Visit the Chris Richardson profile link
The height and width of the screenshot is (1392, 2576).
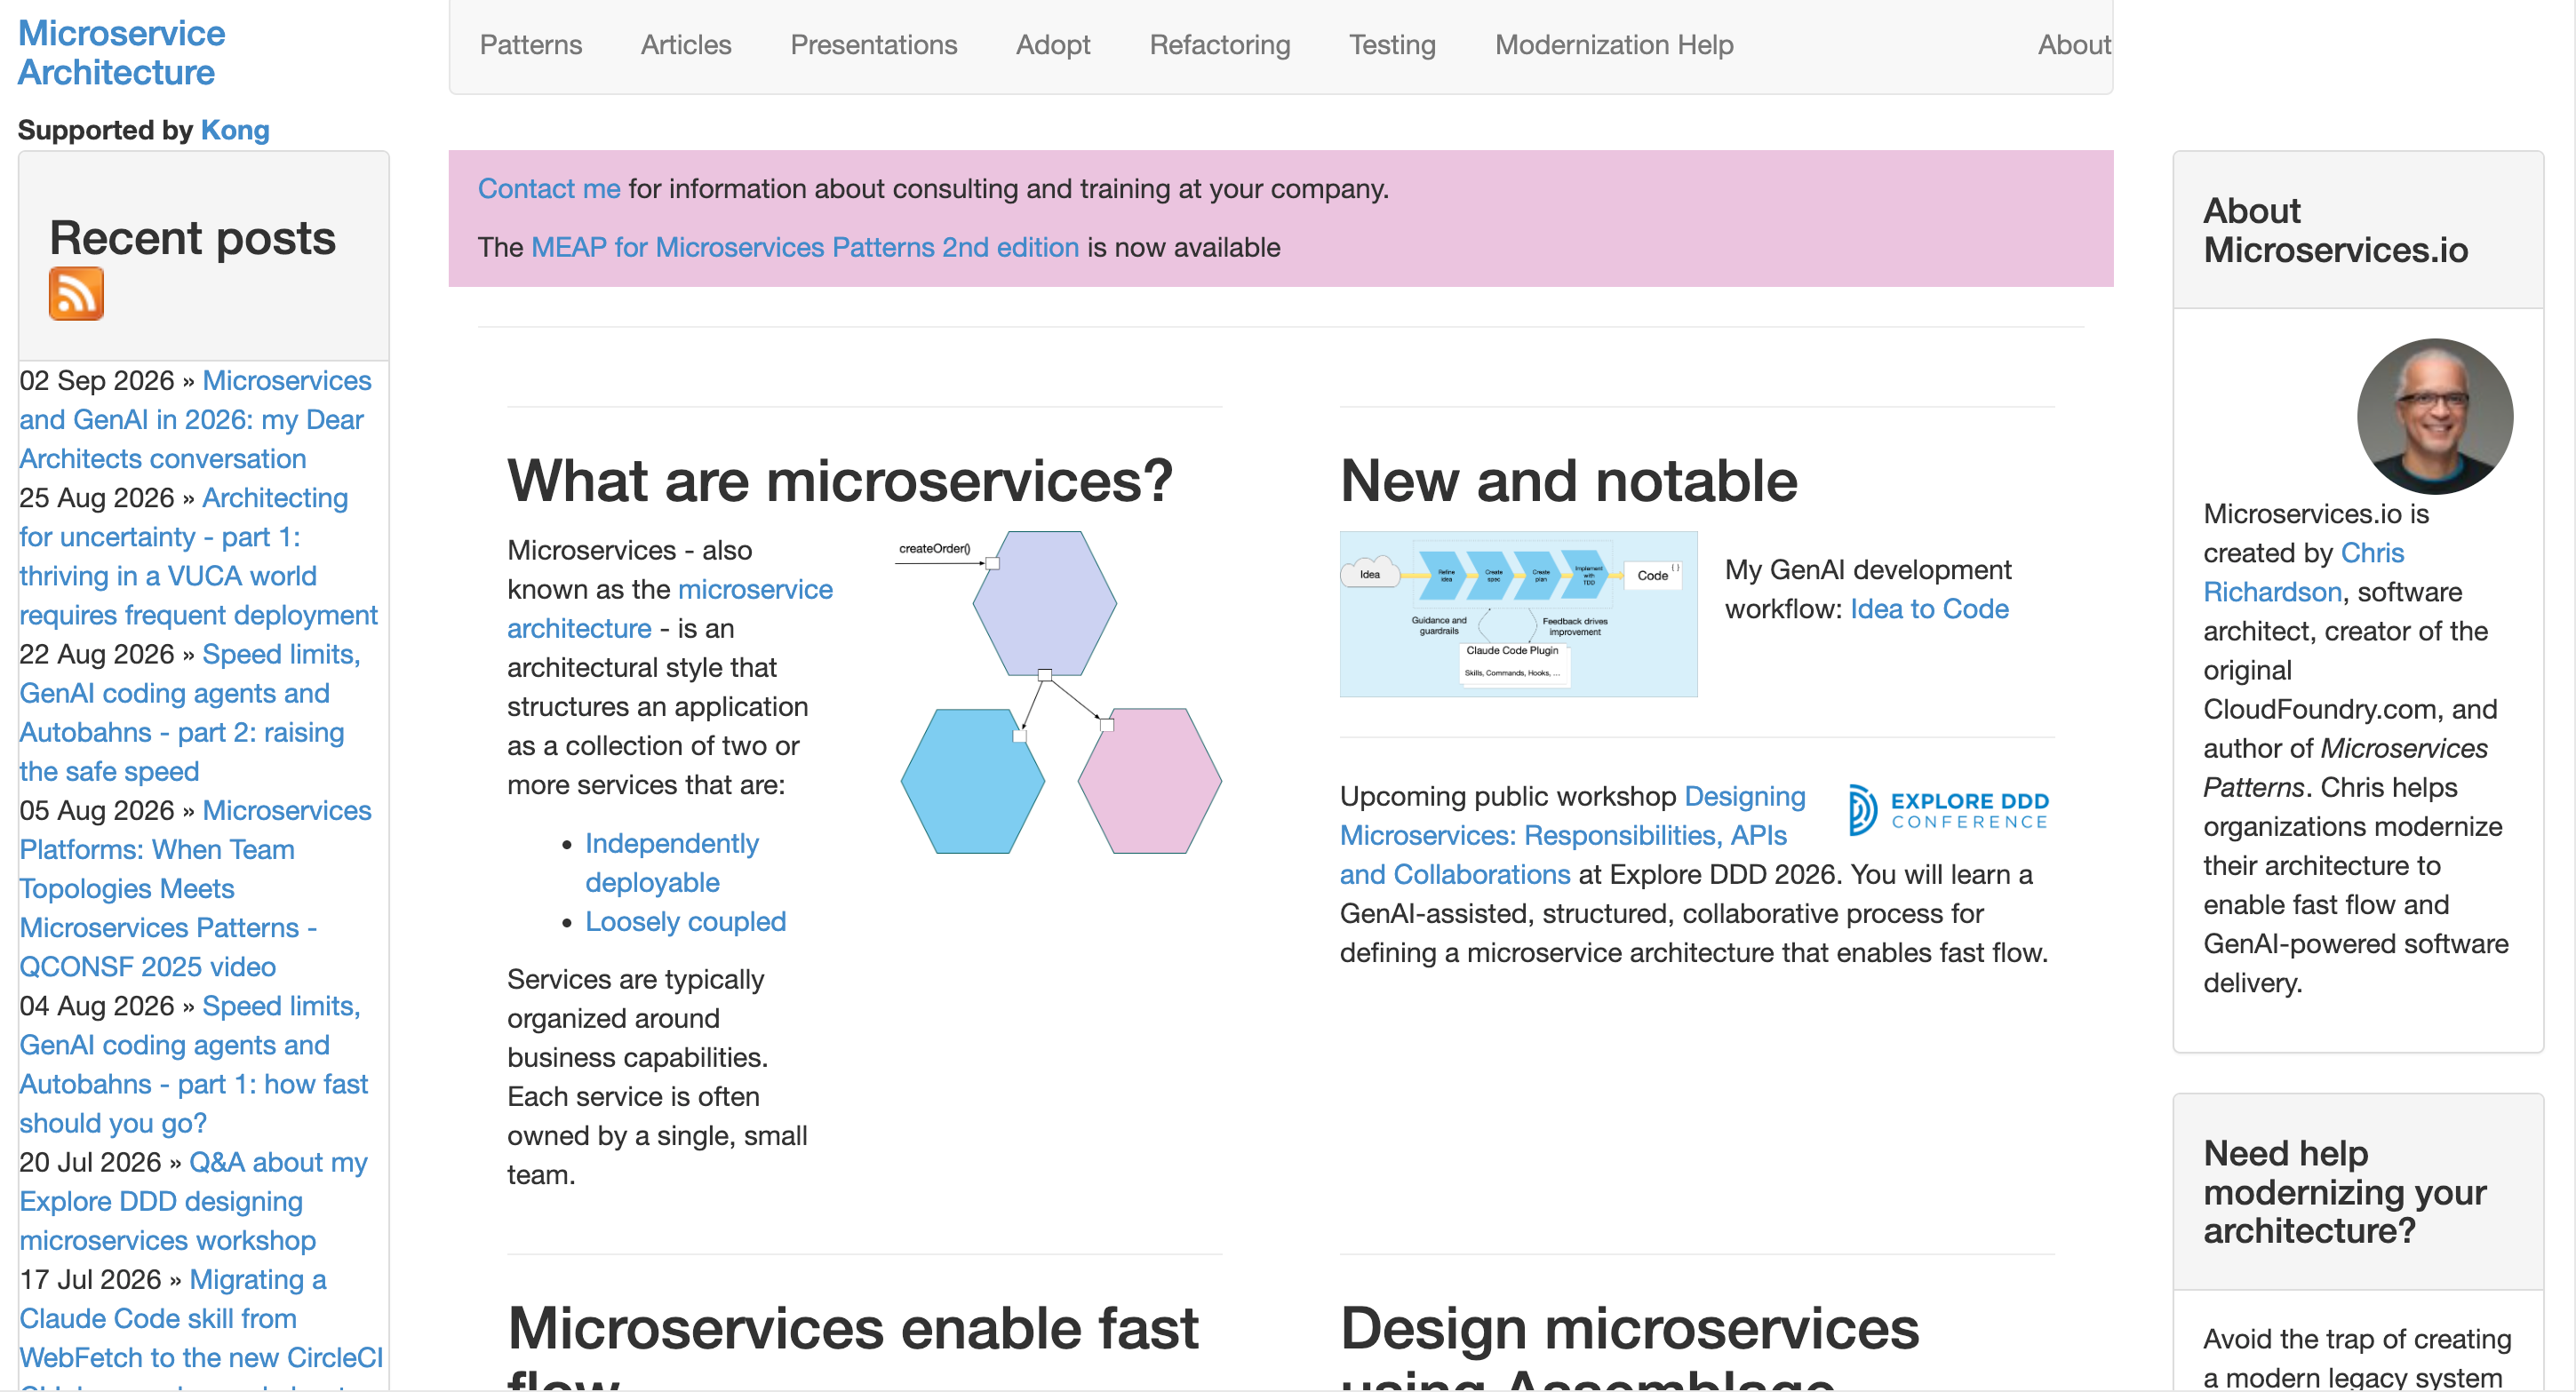[2304, 572]
